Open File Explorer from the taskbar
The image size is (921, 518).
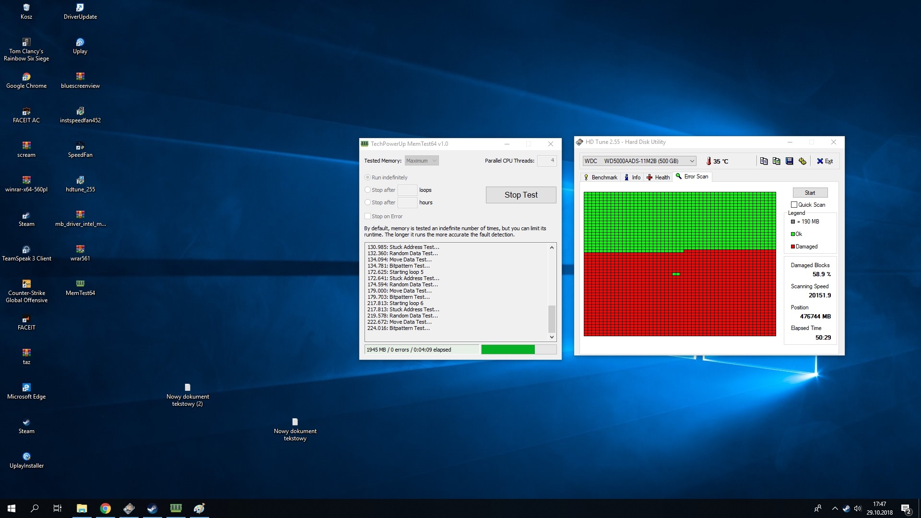tap(82, 508)
